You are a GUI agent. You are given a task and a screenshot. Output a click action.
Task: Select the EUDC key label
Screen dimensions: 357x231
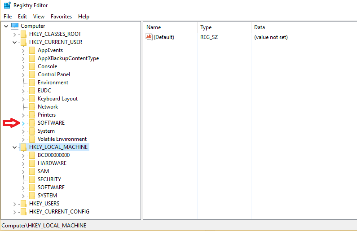[x=44, y=91]
